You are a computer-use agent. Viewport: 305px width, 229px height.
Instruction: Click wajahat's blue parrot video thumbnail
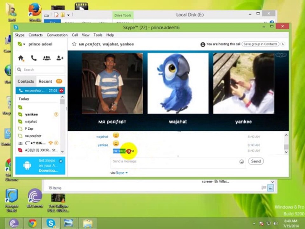pos(178,83)
